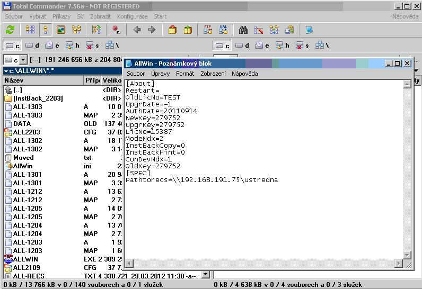
Task: Open the Příkazy menu
Action: tap(61, 16)
